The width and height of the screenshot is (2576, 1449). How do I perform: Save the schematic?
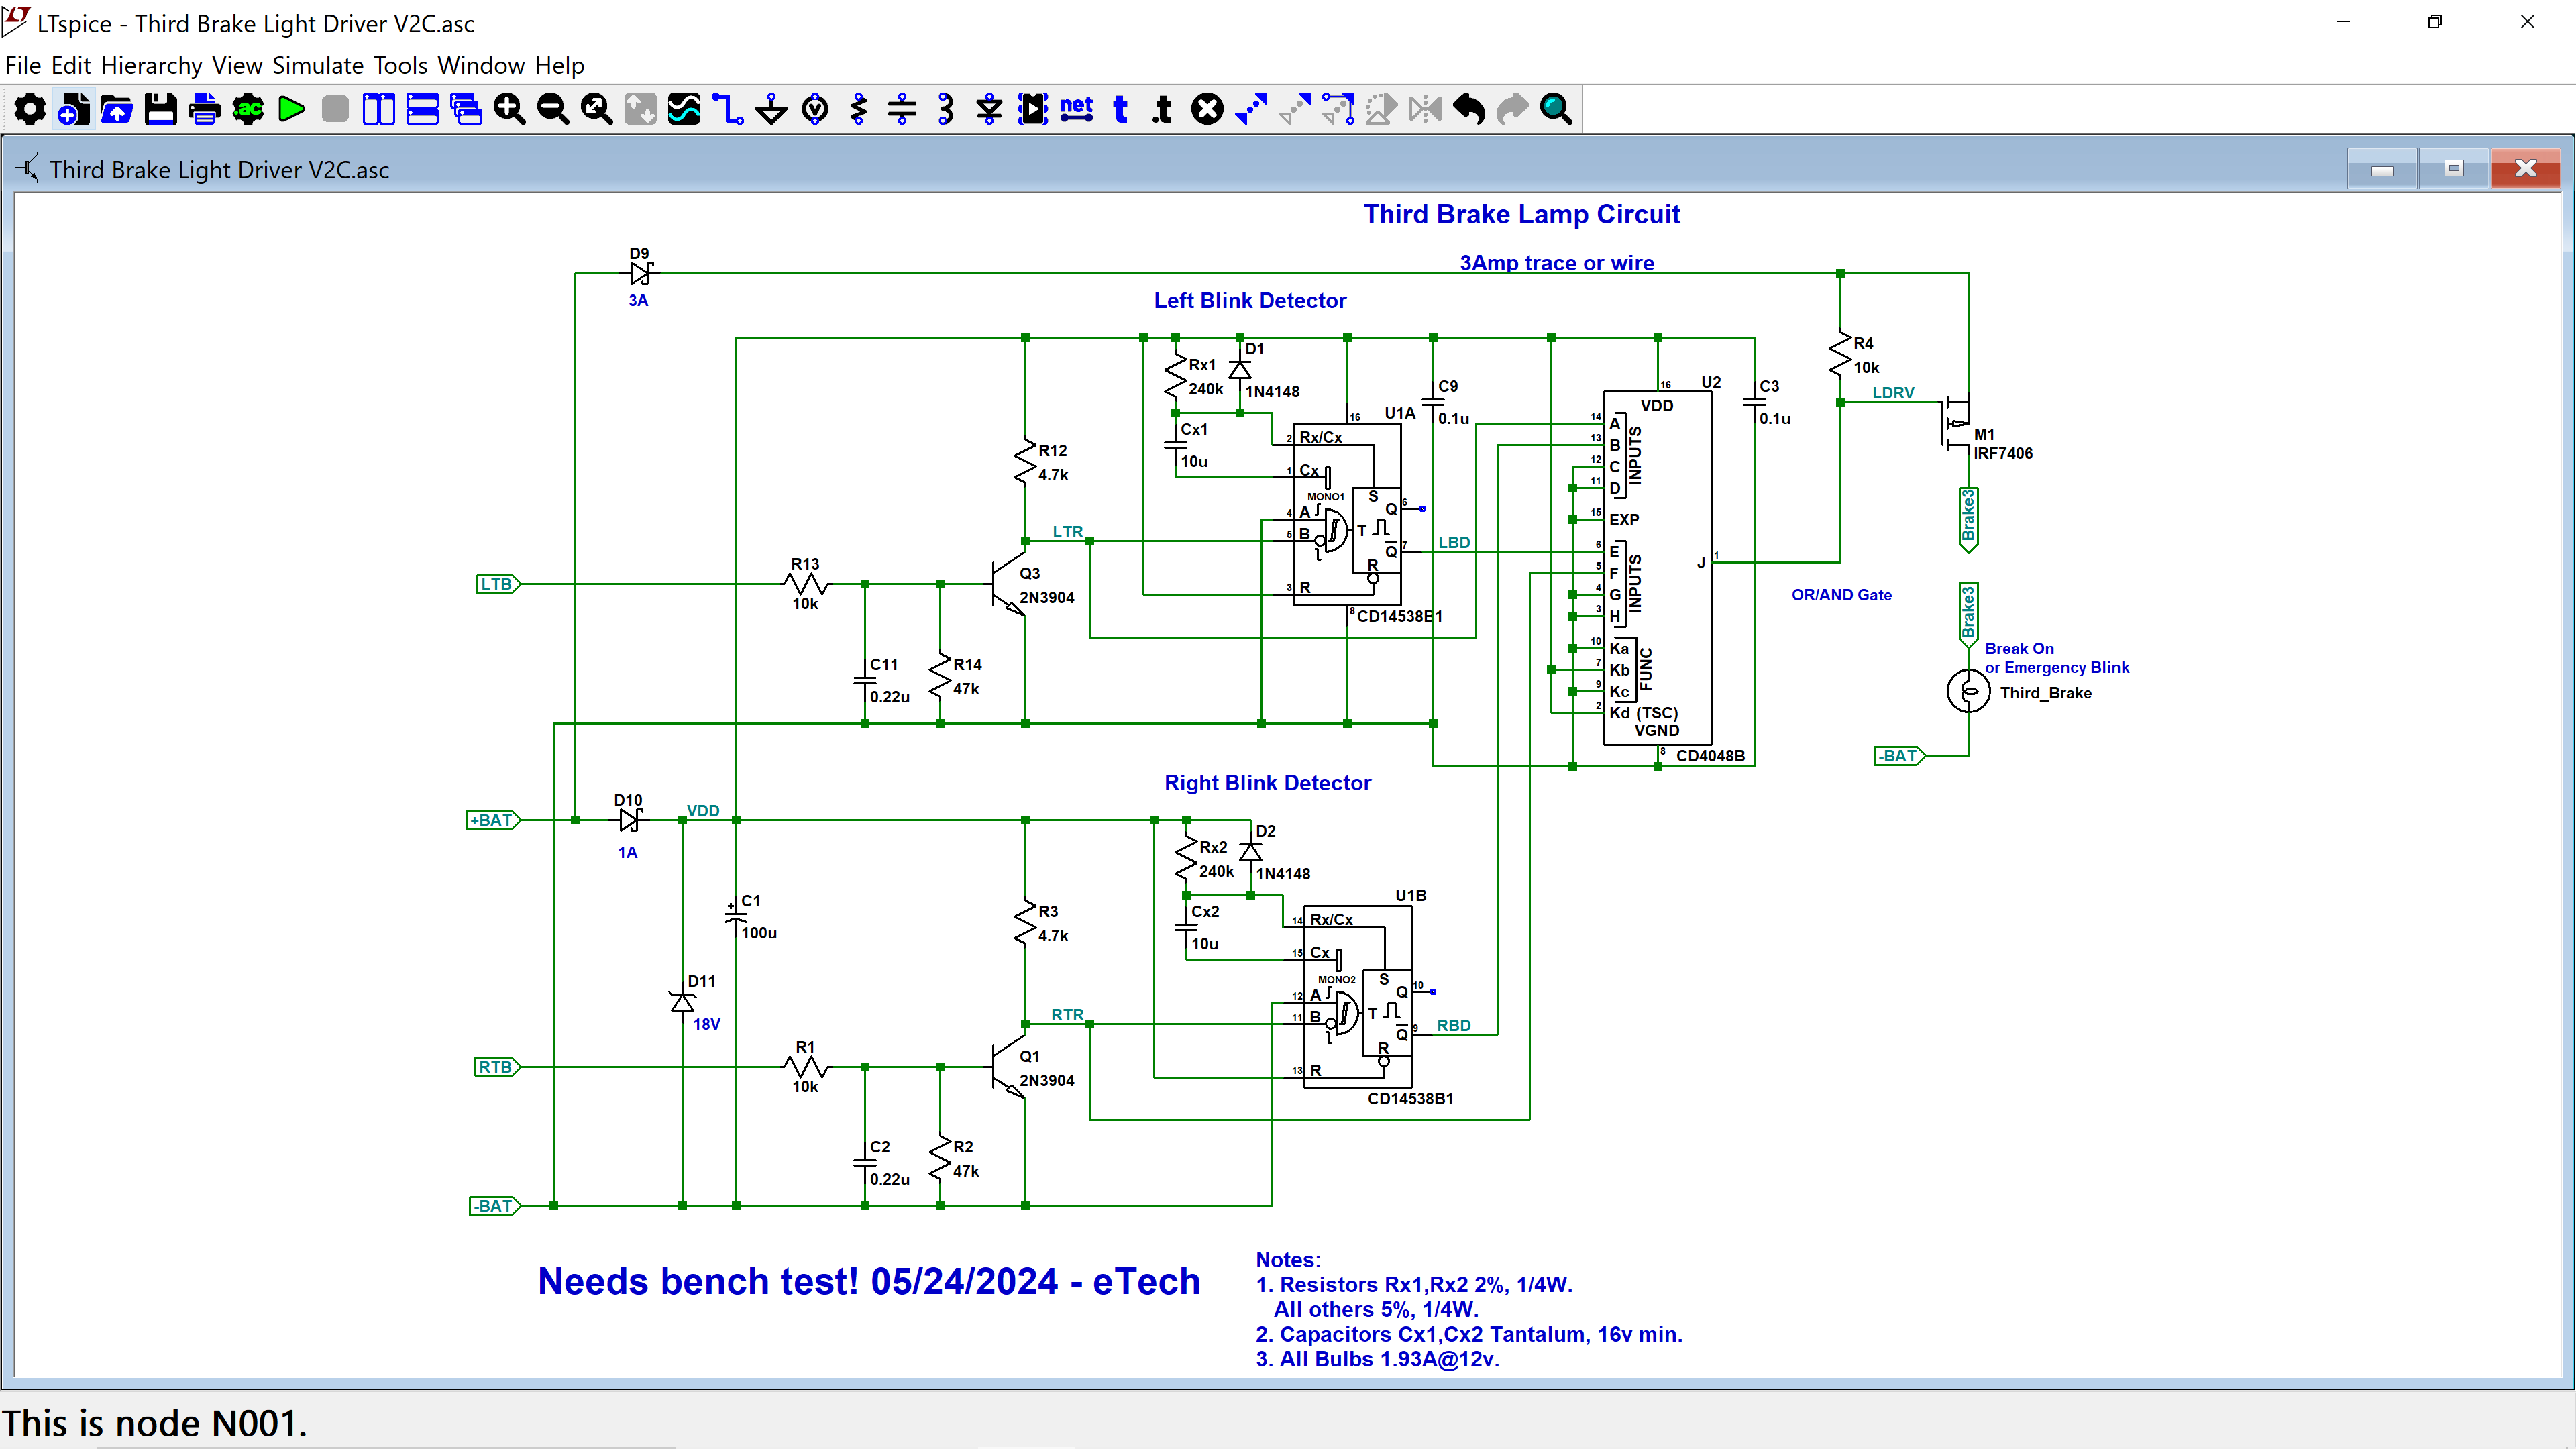(x=160, y=108)
